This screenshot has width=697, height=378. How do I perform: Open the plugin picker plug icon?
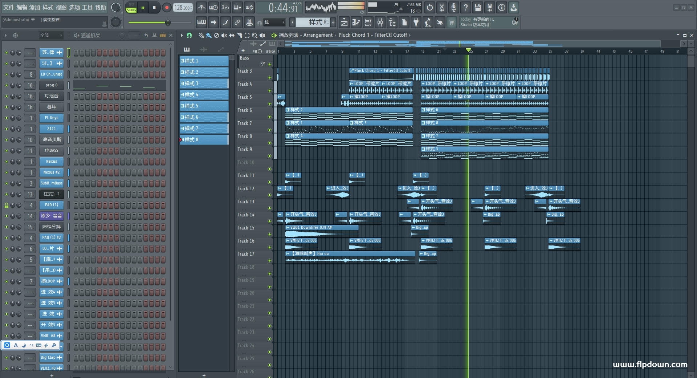pyautogui.click(x=416, y=23)
